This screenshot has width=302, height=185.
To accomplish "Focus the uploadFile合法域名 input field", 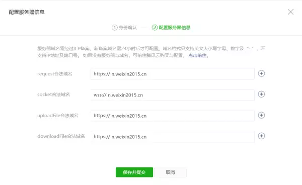I will coord(172,116).
